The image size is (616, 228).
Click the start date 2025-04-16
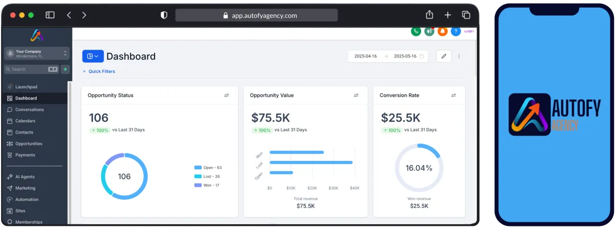365,56
